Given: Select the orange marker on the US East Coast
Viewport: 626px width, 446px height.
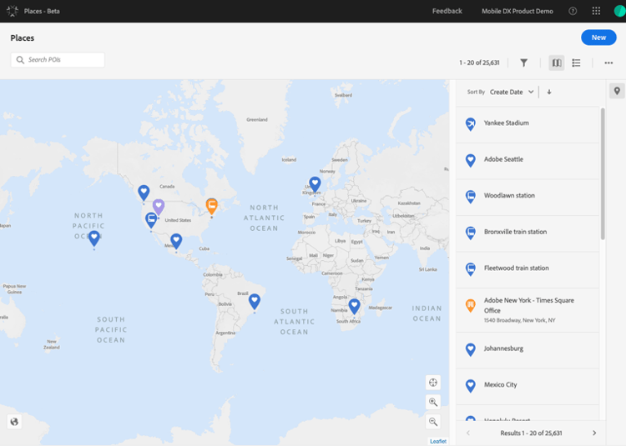Looking at the screenshot, I should click(212, 207).
